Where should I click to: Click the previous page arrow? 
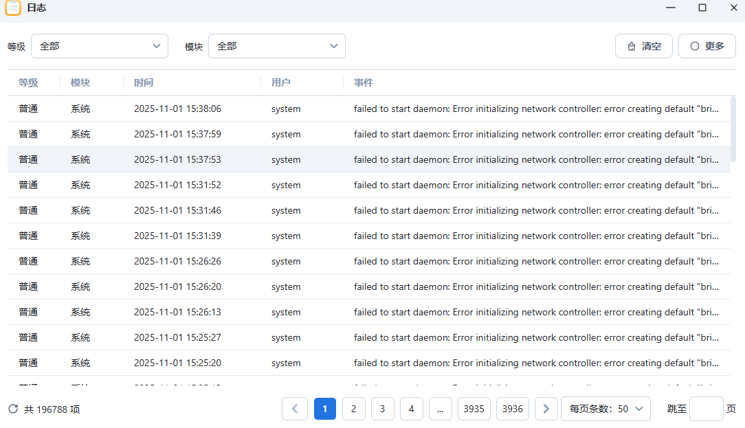point(295,408)
